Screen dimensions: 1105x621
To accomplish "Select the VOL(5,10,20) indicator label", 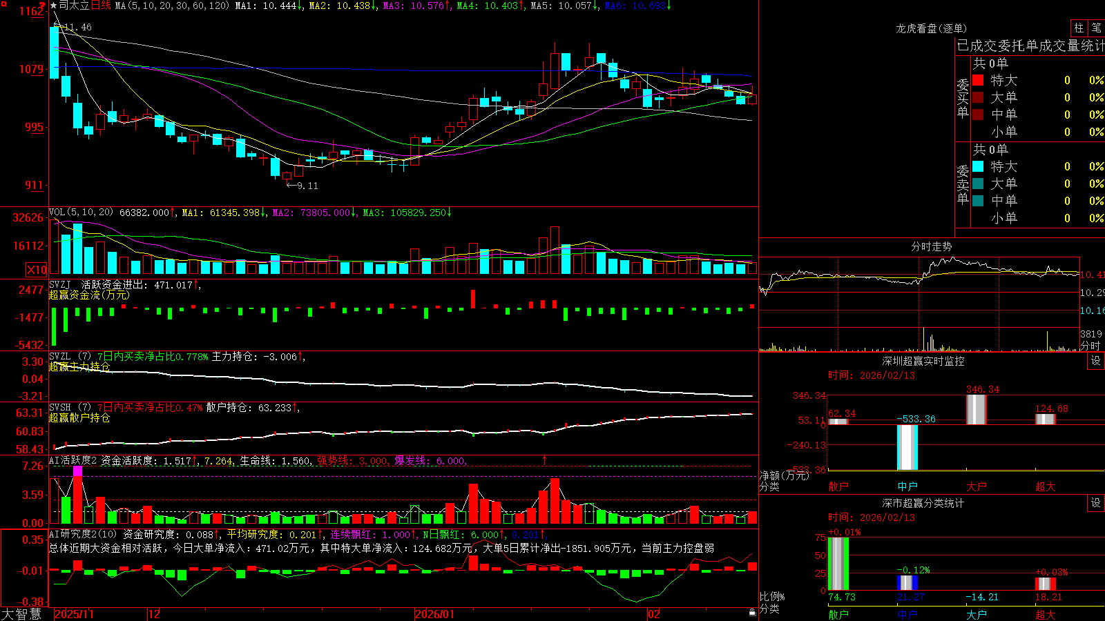I will click(81, 213).
